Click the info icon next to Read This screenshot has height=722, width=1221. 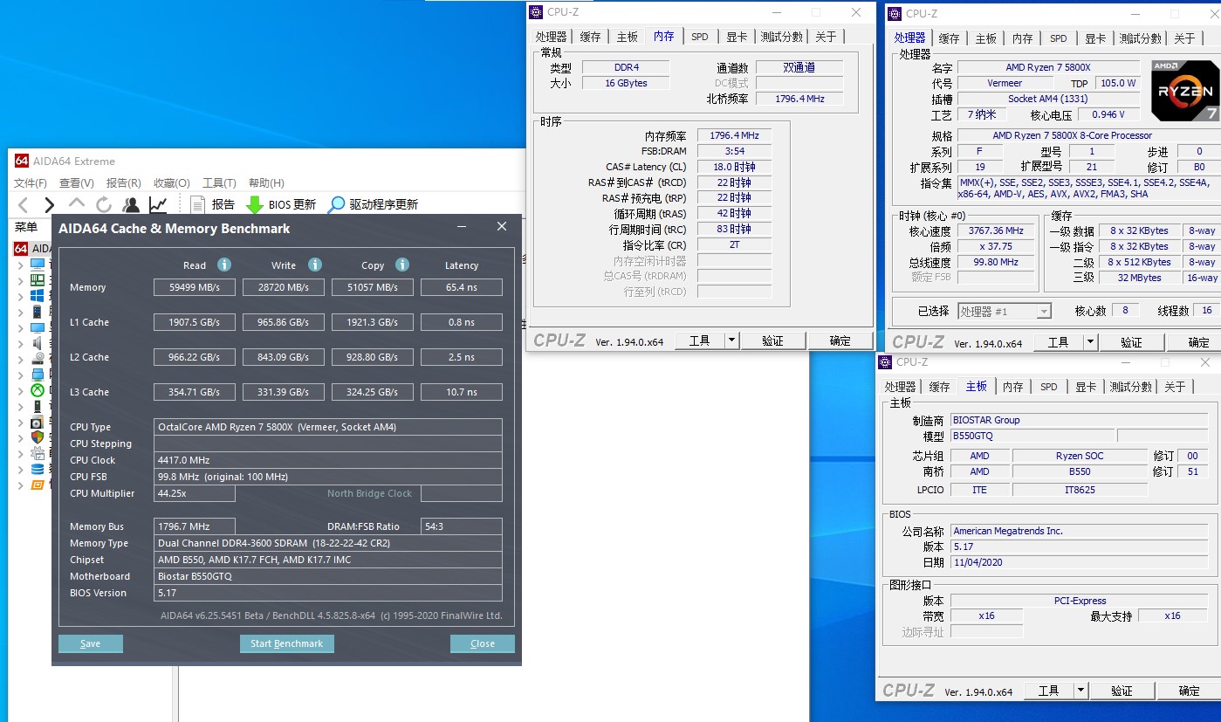tap(224, 265)
